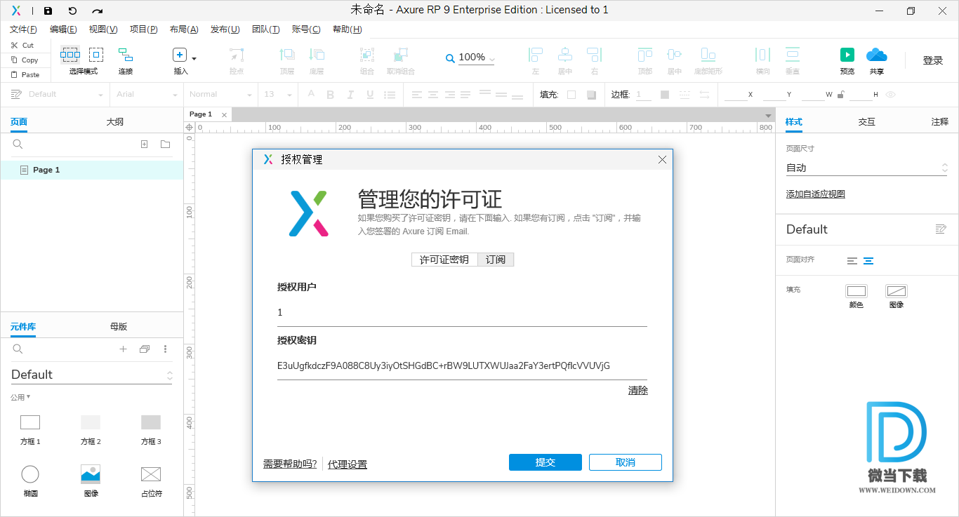Image resolution: width=959 pixels, height=517 pixels.
Task: Click the Cut scissors tool
Action: click(x=22, y=45)
